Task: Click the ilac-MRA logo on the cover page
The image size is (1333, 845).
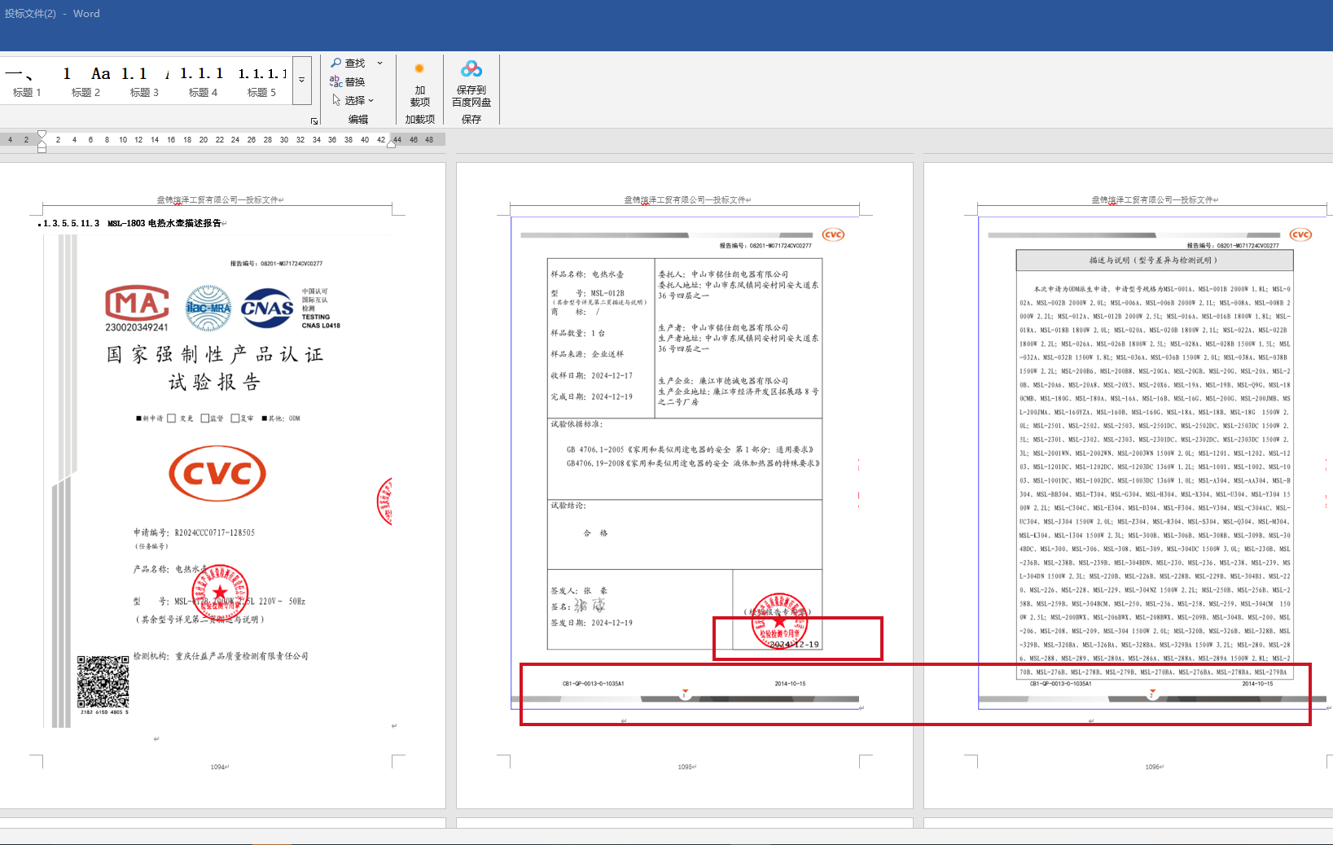Action: coord(208,308)
